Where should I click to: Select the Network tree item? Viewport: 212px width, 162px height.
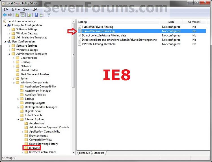coord(26,66)
